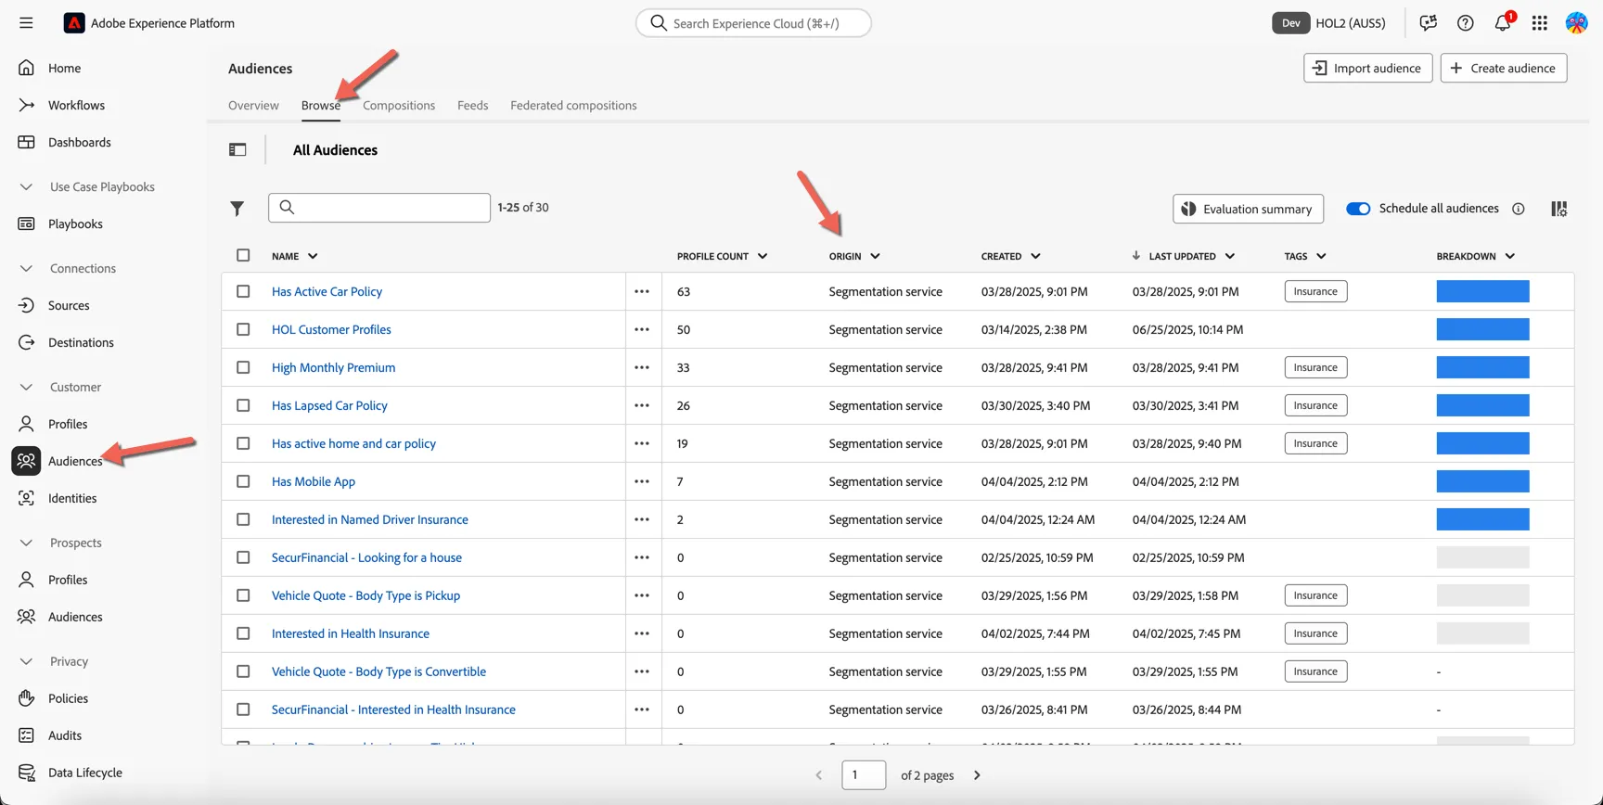
Task: Open the column customization icon
Action: pyautogui.click(x=1559, y=209)
